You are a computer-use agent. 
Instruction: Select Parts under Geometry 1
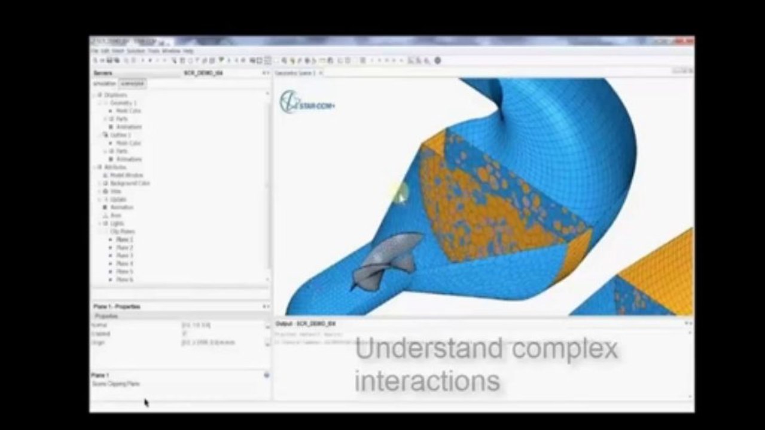tap(122, 119)
